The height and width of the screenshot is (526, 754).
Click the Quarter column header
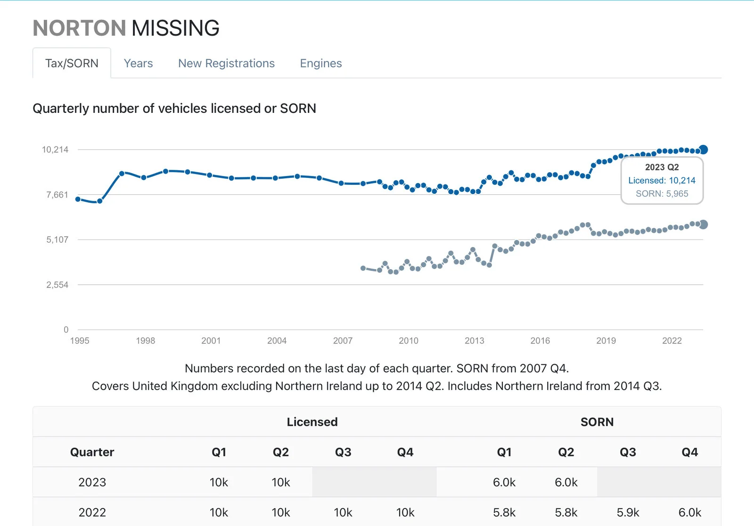(x=92, y=452)
